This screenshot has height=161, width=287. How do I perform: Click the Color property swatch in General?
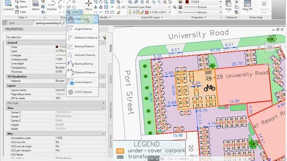[57, 47]
